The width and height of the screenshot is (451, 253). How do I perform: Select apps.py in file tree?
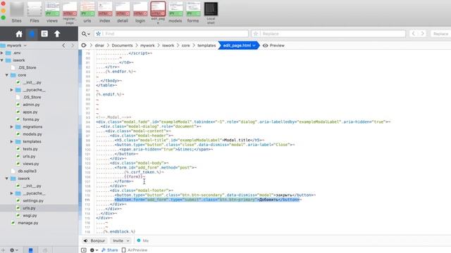tap(30, 112)
